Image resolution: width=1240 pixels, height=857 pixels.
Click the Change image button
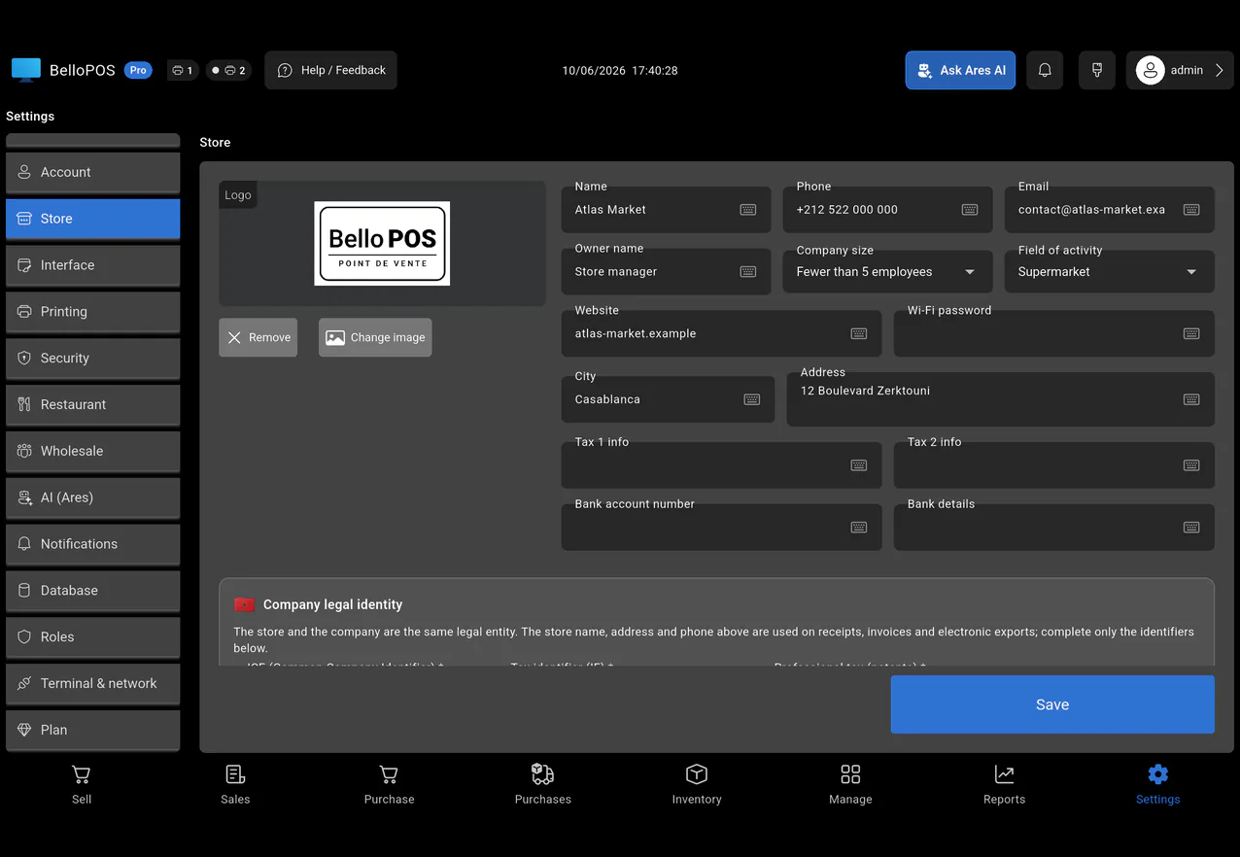pos(375,337)
